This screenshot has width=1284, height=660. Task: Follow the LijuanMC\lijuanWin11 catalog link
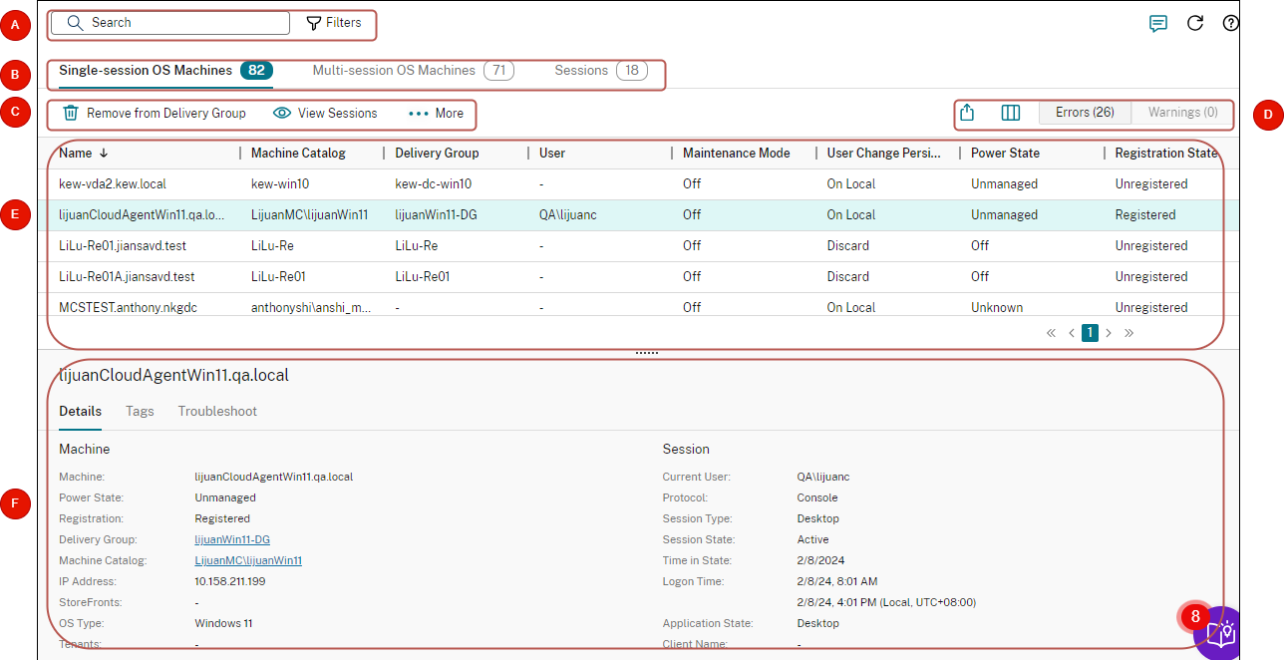[x=248, y=559]
